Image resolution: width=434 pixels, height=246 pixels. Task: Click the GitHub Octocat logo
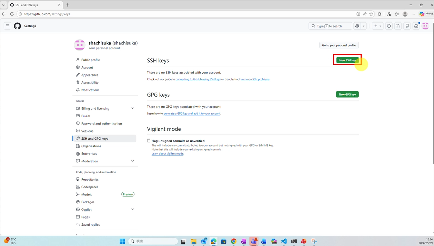tap(17, 26)
